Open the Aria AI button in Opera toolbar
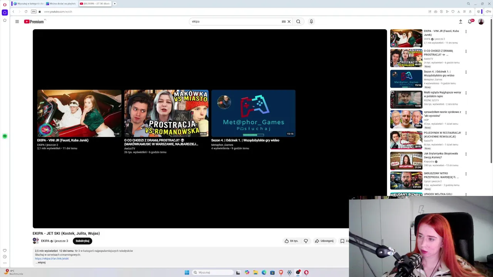493x277 pixels. tap(488, 12)
